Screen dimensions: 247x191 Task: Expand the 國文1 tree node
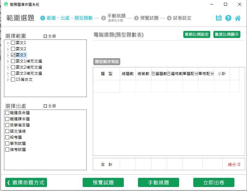(x=8, y=43)
